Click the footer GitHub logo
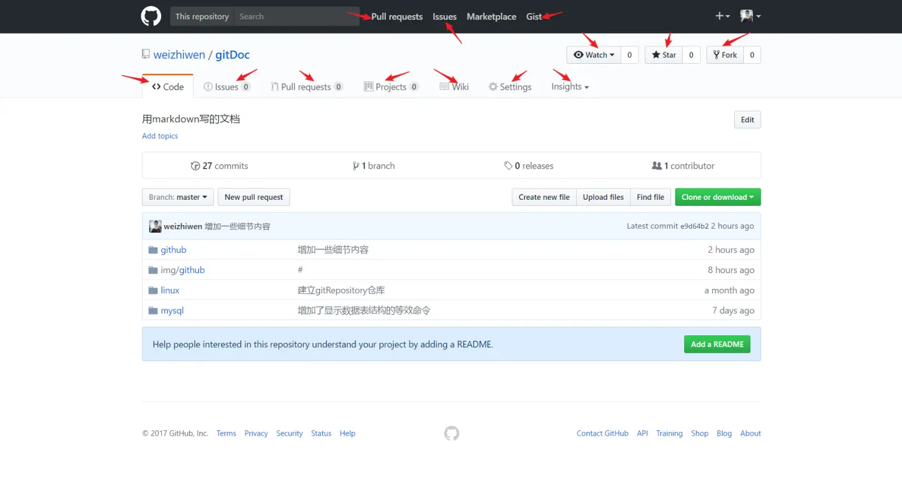902x482 pixels. click(452, 433)
